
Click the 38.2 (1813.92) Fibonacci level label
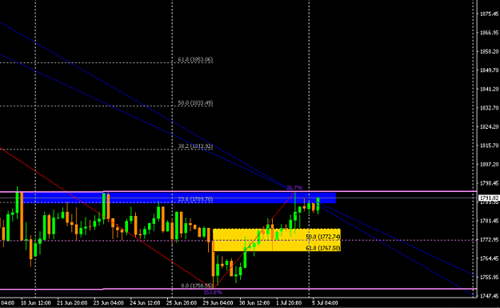tap(195, 146)
